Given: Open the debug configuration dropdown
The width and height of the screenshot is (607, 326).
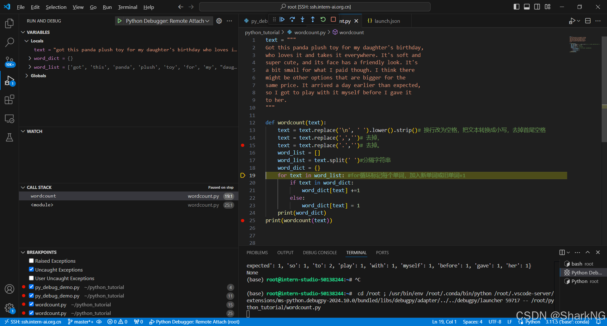Looking at the screenshot, I should (x=208, y=21).
